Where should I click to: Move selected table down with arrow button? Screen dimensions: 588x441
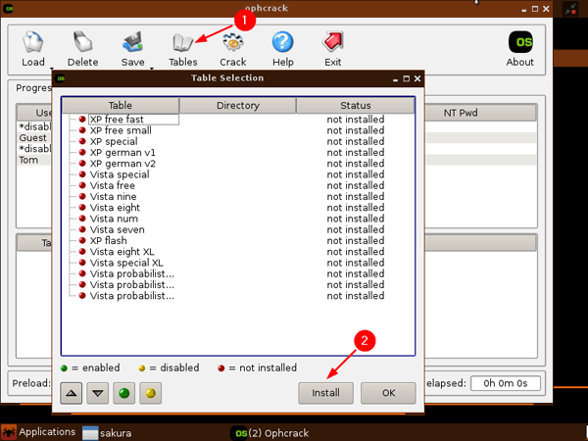[98, 393]
